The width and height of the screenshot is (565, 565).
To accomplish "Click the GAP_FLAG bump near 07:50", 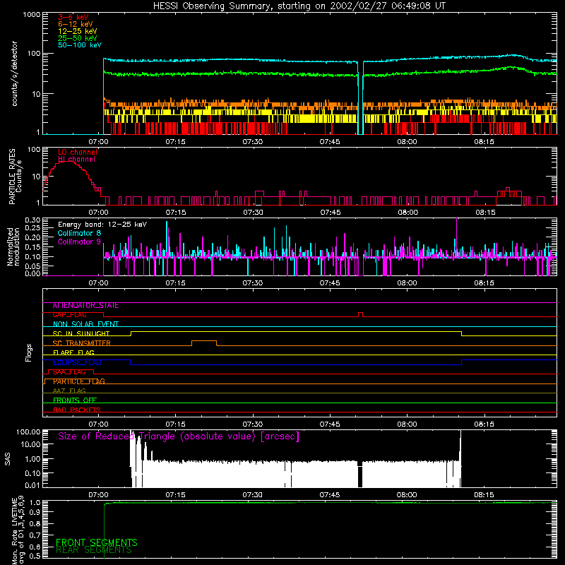I will point(360,314).
